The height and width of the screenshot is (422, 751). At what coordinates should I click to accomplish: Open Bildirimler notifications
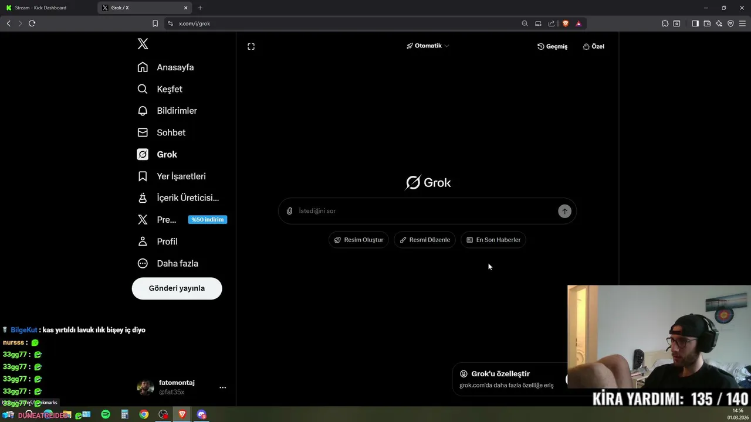coord(167,111)
